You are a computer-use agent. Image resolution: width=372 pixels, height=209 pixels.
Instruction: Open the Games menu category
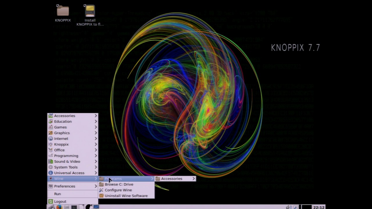(x=73, y=127)
